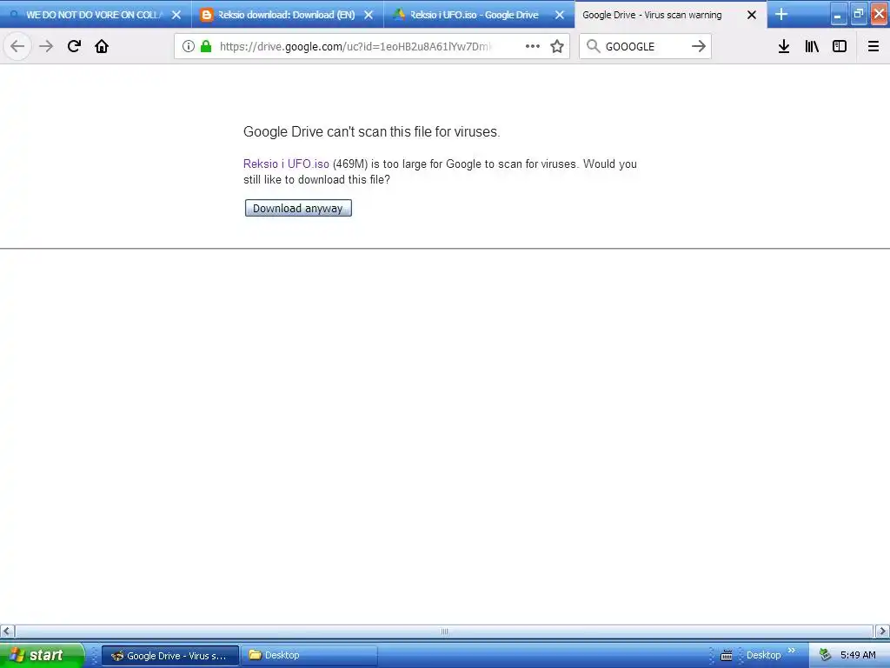Close the WE DO NOT DO VORE tab
Image resolution: width=890 pixels, height=668 pixels.
coord(176,15)
